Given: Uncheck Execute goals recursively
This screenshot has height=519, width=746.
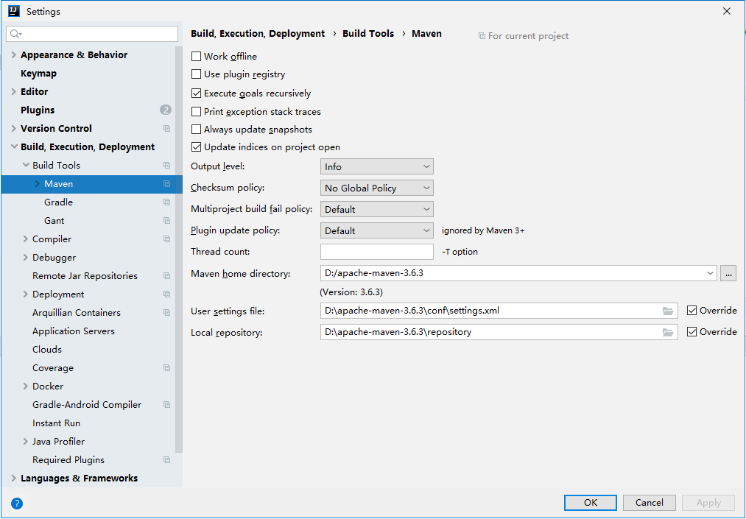Looking at the screenshot, I should (x=196, y=93).
